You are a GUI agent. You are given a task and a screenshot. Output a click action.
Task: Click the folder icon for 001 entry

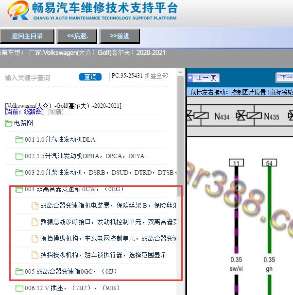pyautogui.click(x=19, y=140)
